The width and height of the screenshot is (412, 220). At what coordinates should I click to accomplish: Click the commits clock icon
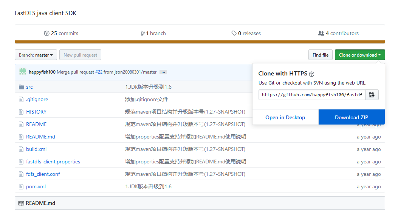(46, 33)
